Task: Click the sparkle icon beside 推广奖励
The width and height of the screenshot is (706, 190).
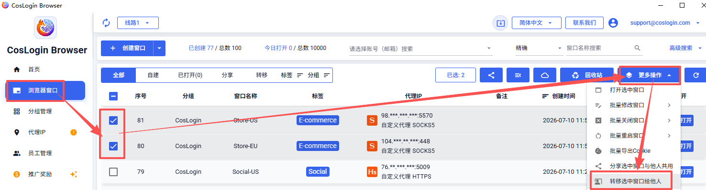Action: (74, 174)
